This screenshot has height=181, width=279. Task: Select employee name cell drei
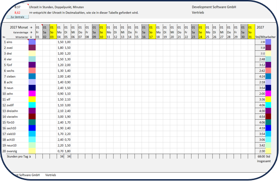[18, 53]
